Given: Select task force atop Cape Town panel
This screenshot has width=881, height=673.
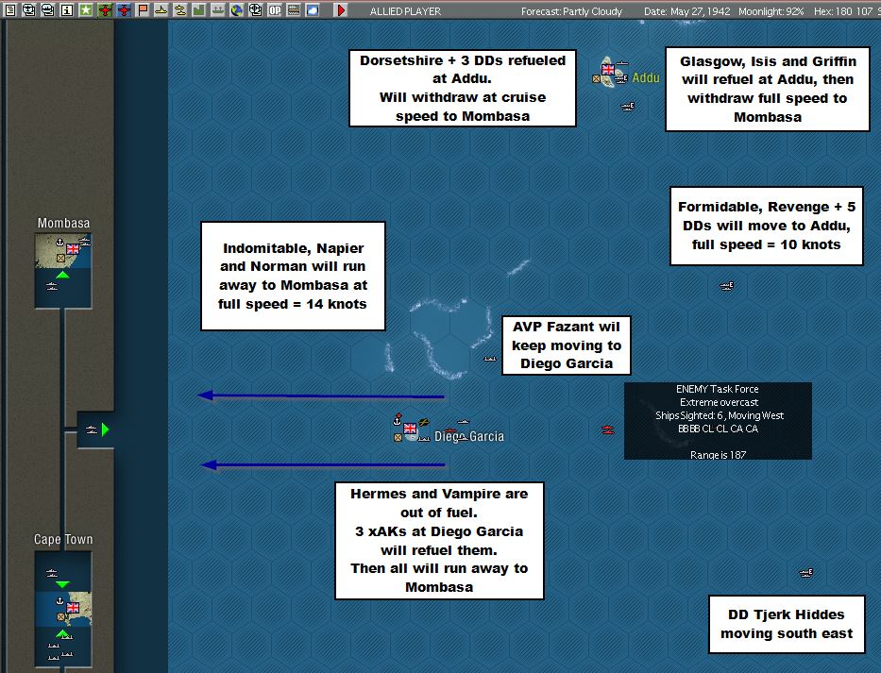Looking at the screenshot, I should [x=52, y=573].
